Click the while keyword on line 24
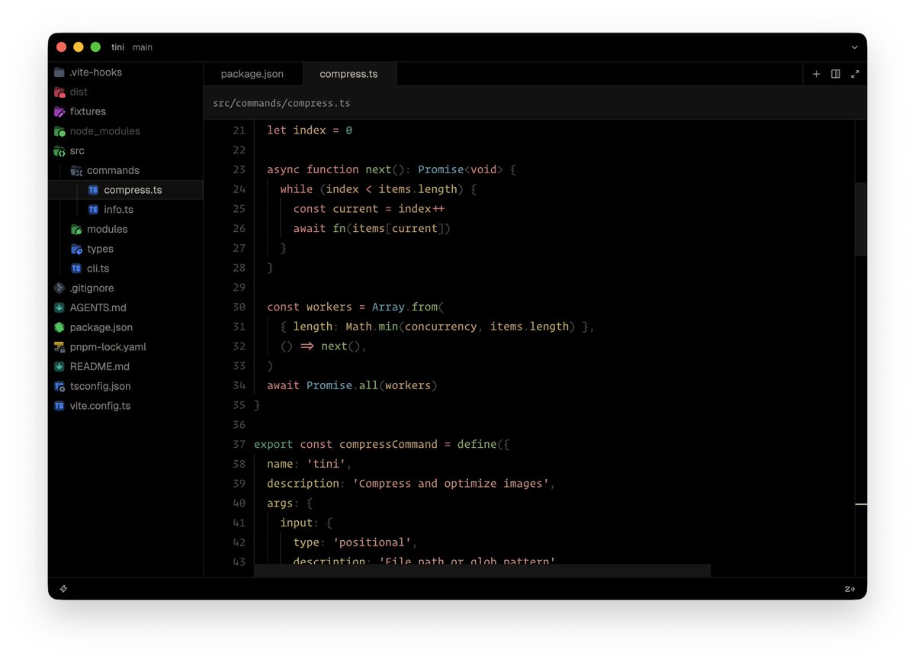Viewport: 915px width, 663px height. pyautogui.click(x=297, y=189)
